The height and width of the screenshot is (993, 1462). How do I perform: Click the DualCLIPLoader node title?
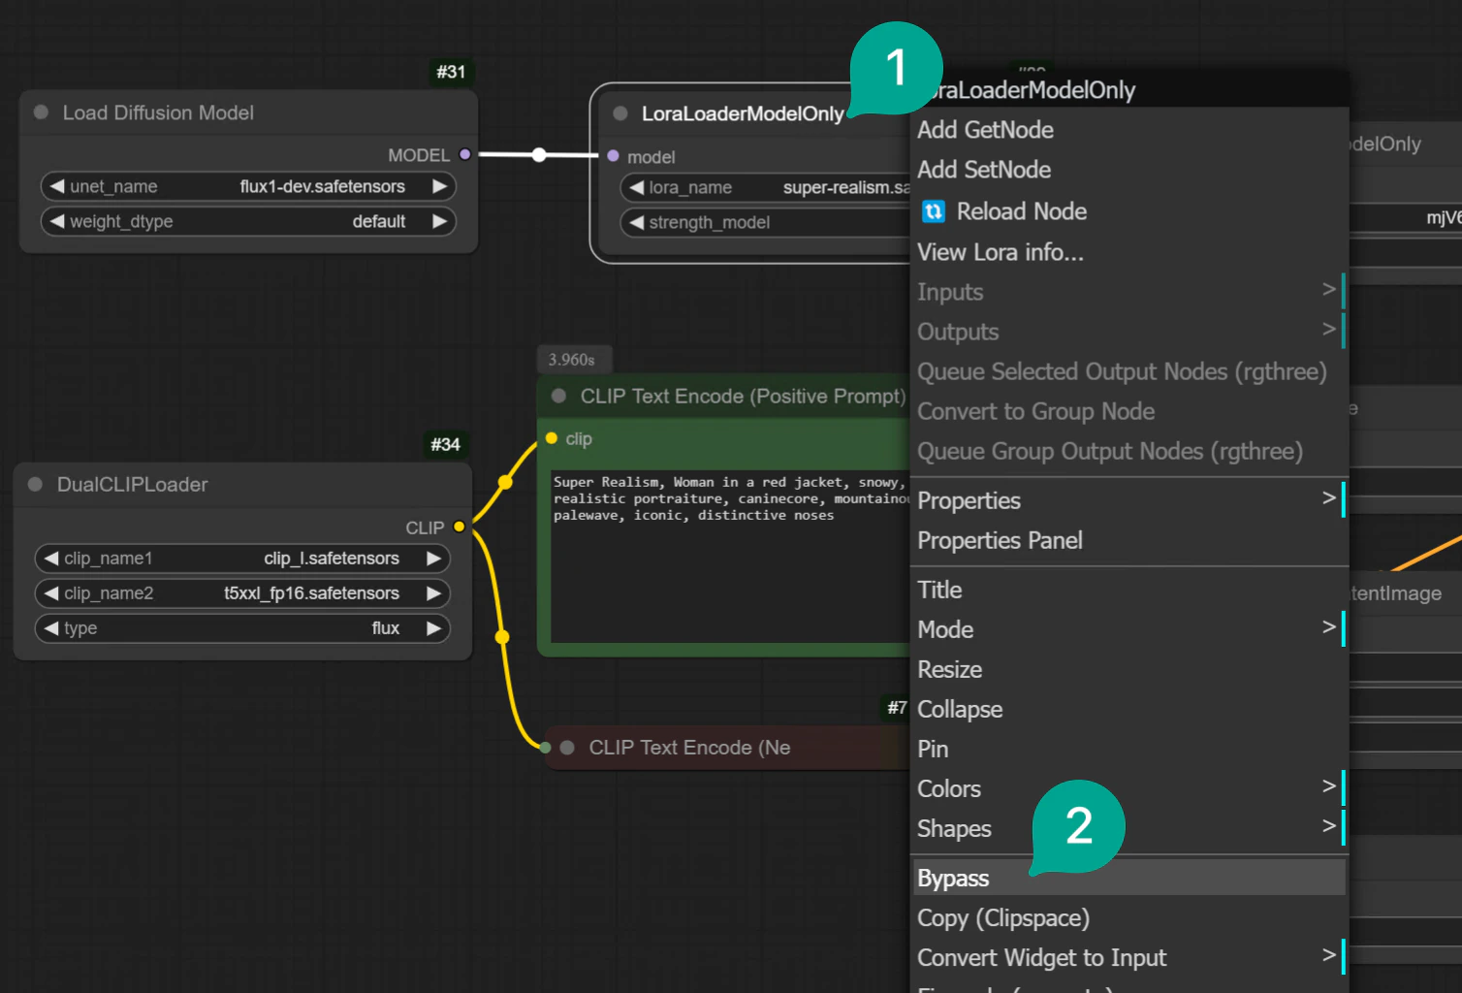tap(132, 484)
